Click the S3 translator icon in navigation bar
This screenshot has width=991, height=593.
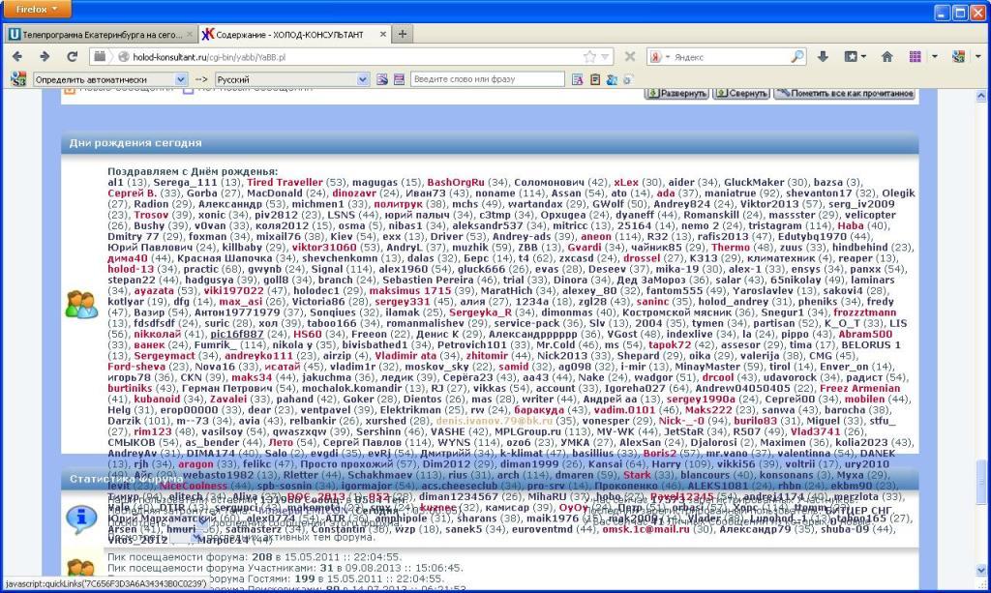point(958,57)
